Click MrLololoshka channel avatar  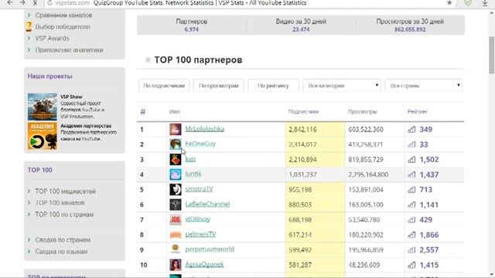pos(176,129)
